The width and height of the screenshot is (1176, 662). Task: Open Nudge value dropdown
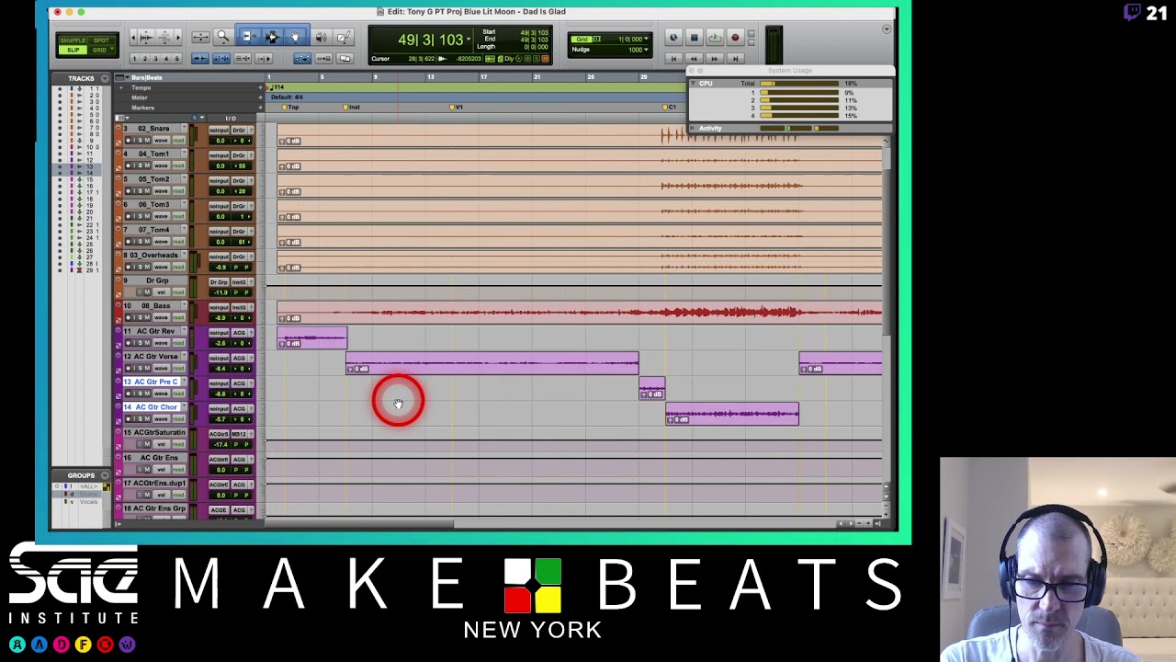click(x=646, y=50)
